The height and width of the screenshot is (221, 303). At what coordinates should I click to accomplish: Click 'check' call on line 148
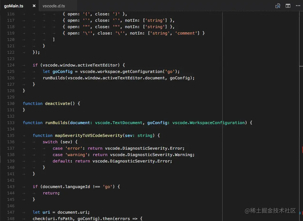(x=39, y=218)
